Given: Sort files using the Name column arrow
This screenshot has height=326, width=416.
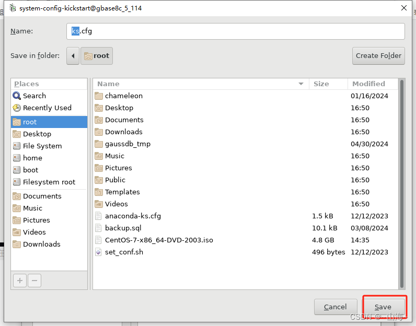Looking at the screenshot, I should click(x=301, y=84).
